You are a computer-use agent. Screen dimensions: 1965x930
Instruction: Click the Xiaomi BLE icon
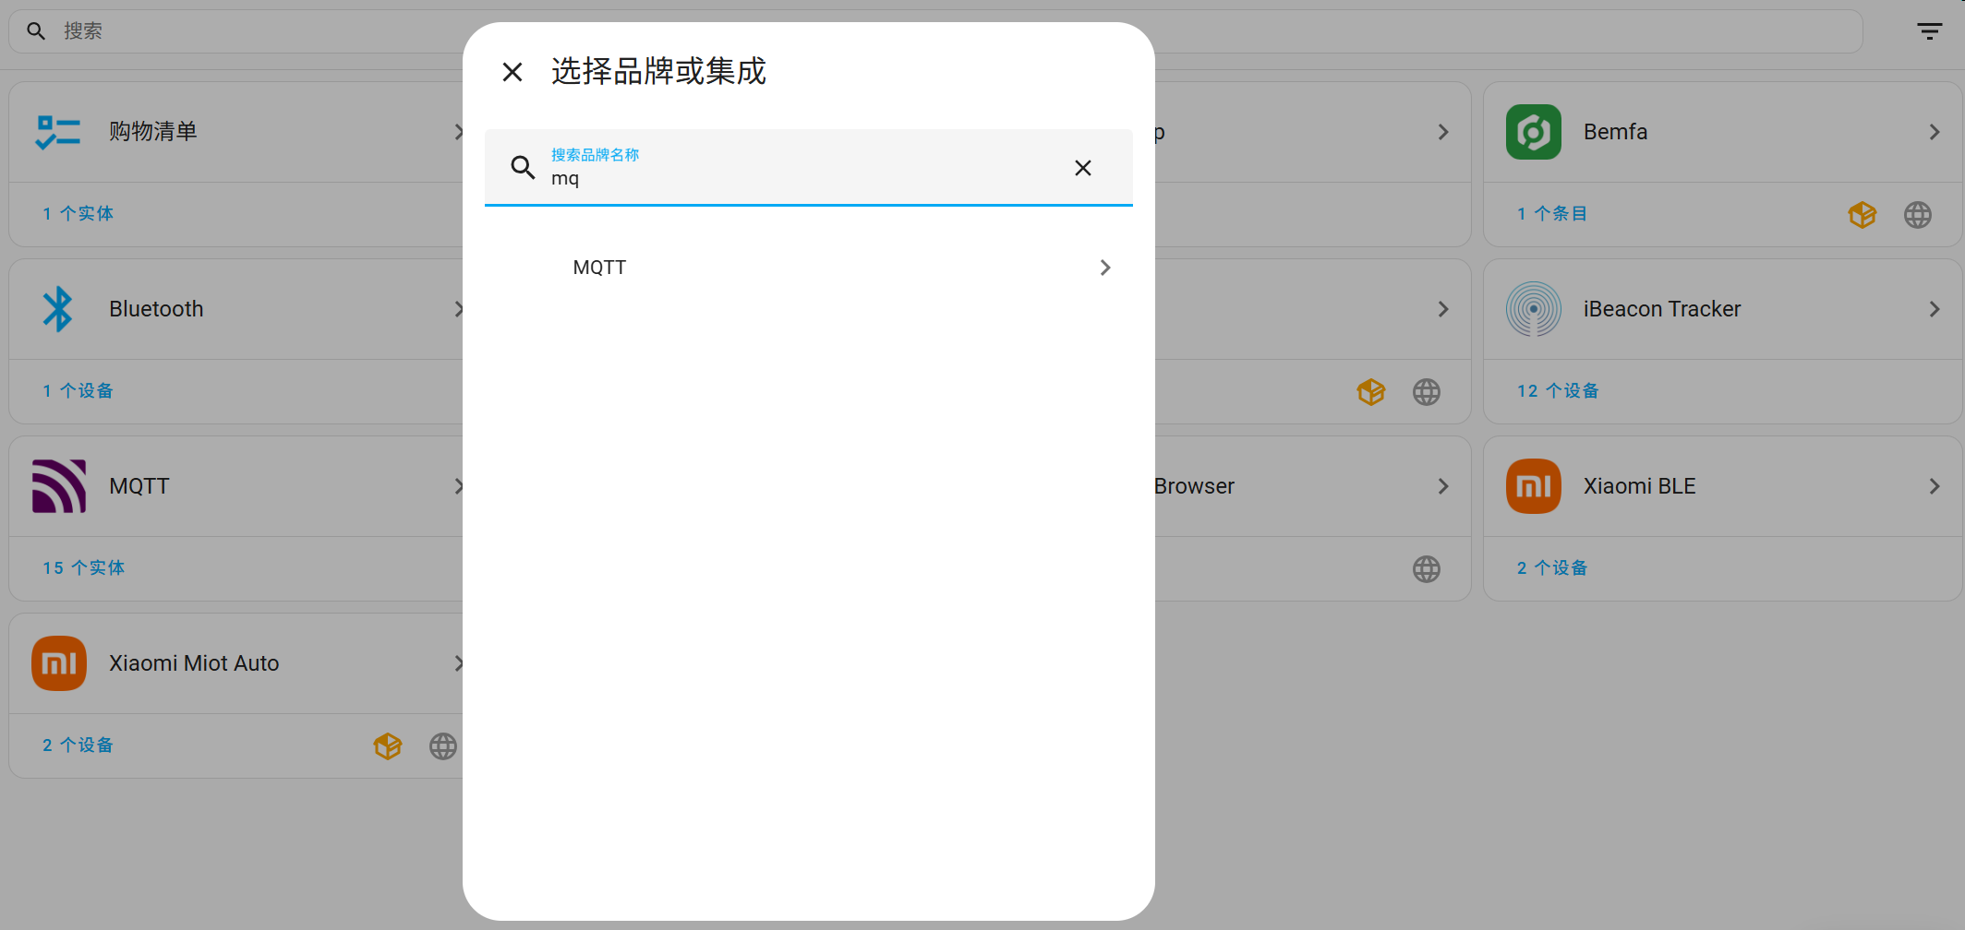pos(1532,485)
